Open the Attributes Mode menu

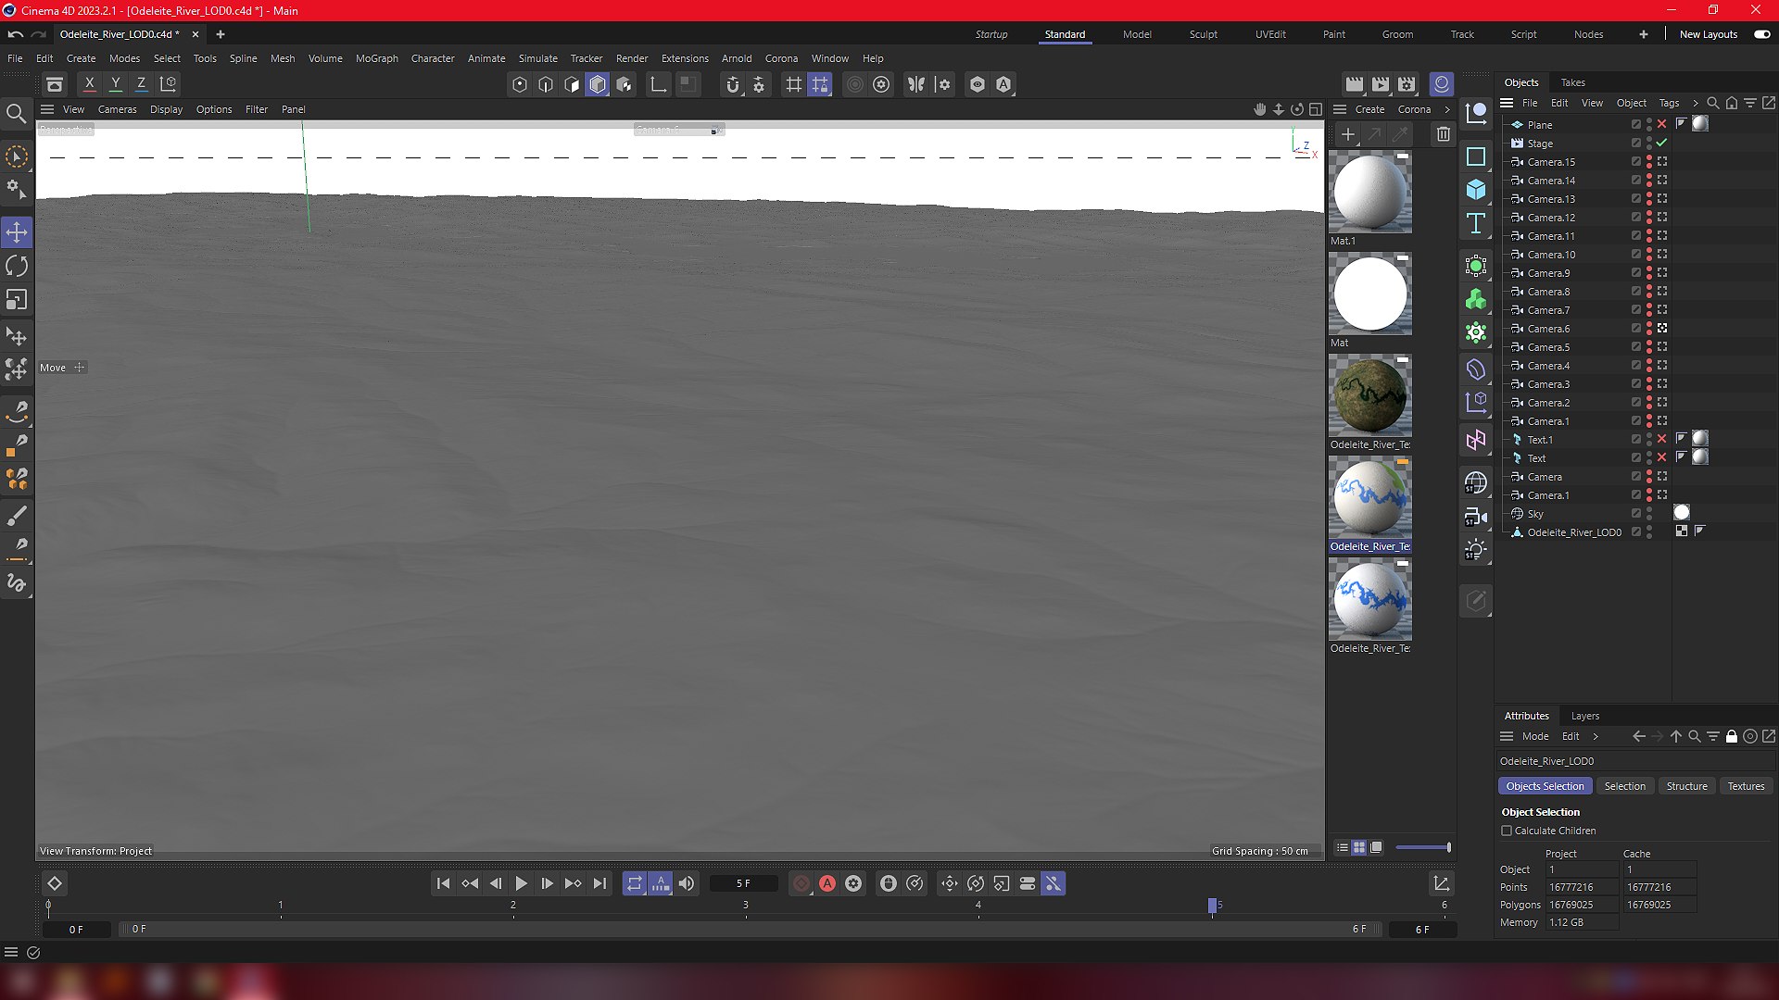(1535, 736)
